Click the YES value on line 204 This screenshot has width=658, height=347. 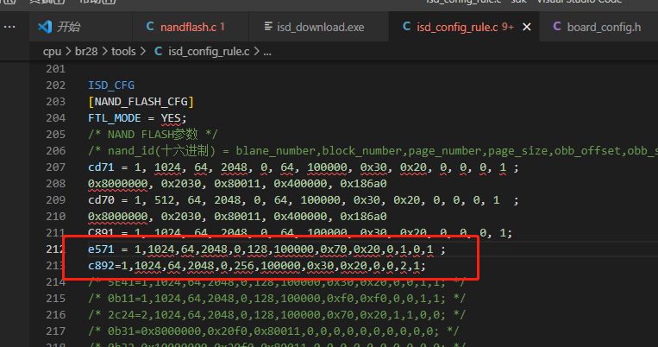pos(171,118)
